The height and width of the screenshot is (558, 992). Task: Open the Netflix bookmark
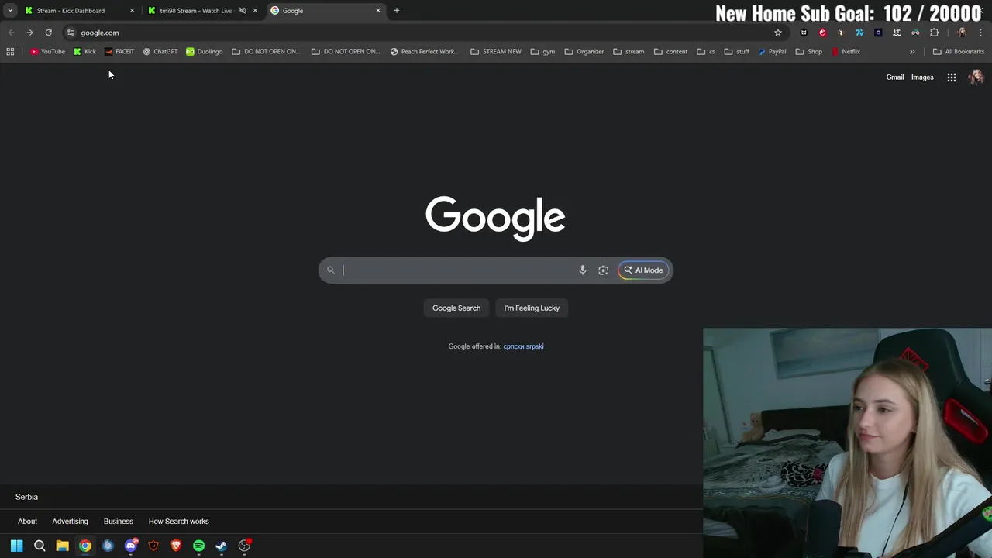pyautogui.click(x=846, y=51)
